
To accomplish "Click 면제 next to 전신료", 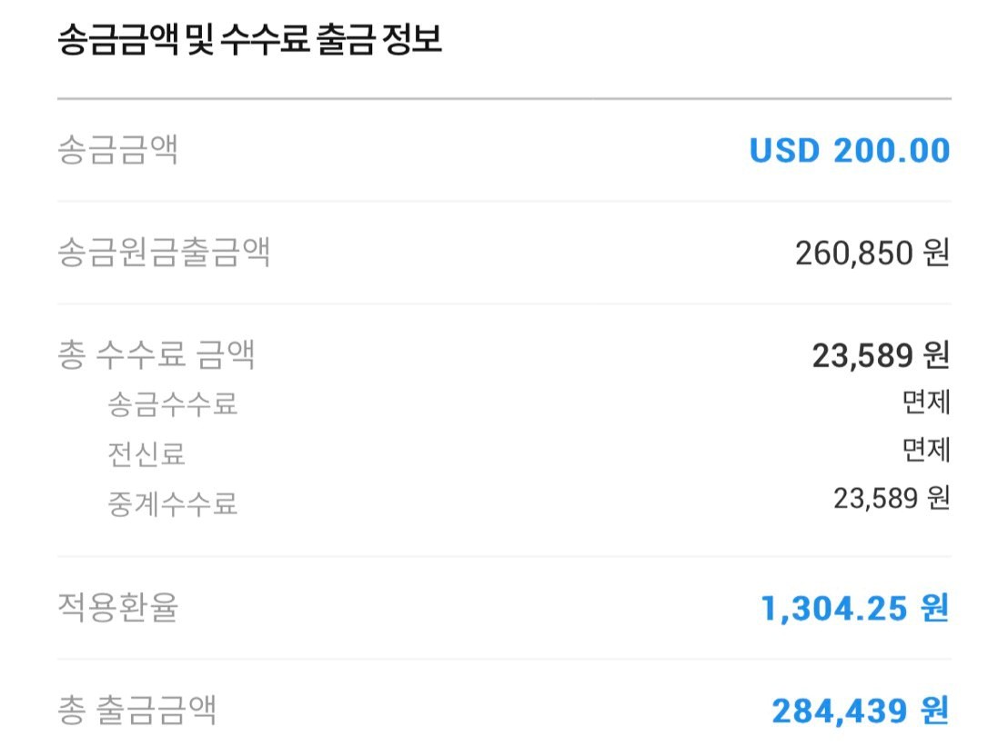I will (926, 450).
